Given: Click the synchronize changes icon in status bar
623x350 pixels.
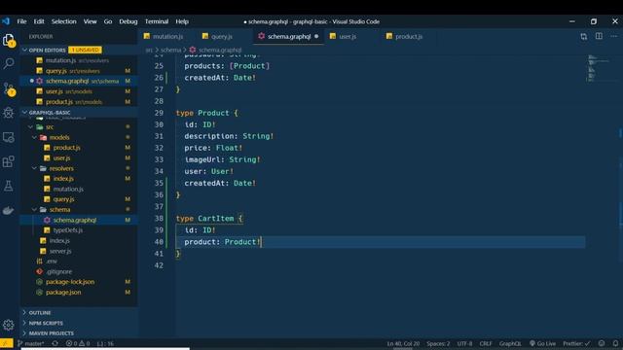Looking at the screenshot, I should click(x=55, y=343).
